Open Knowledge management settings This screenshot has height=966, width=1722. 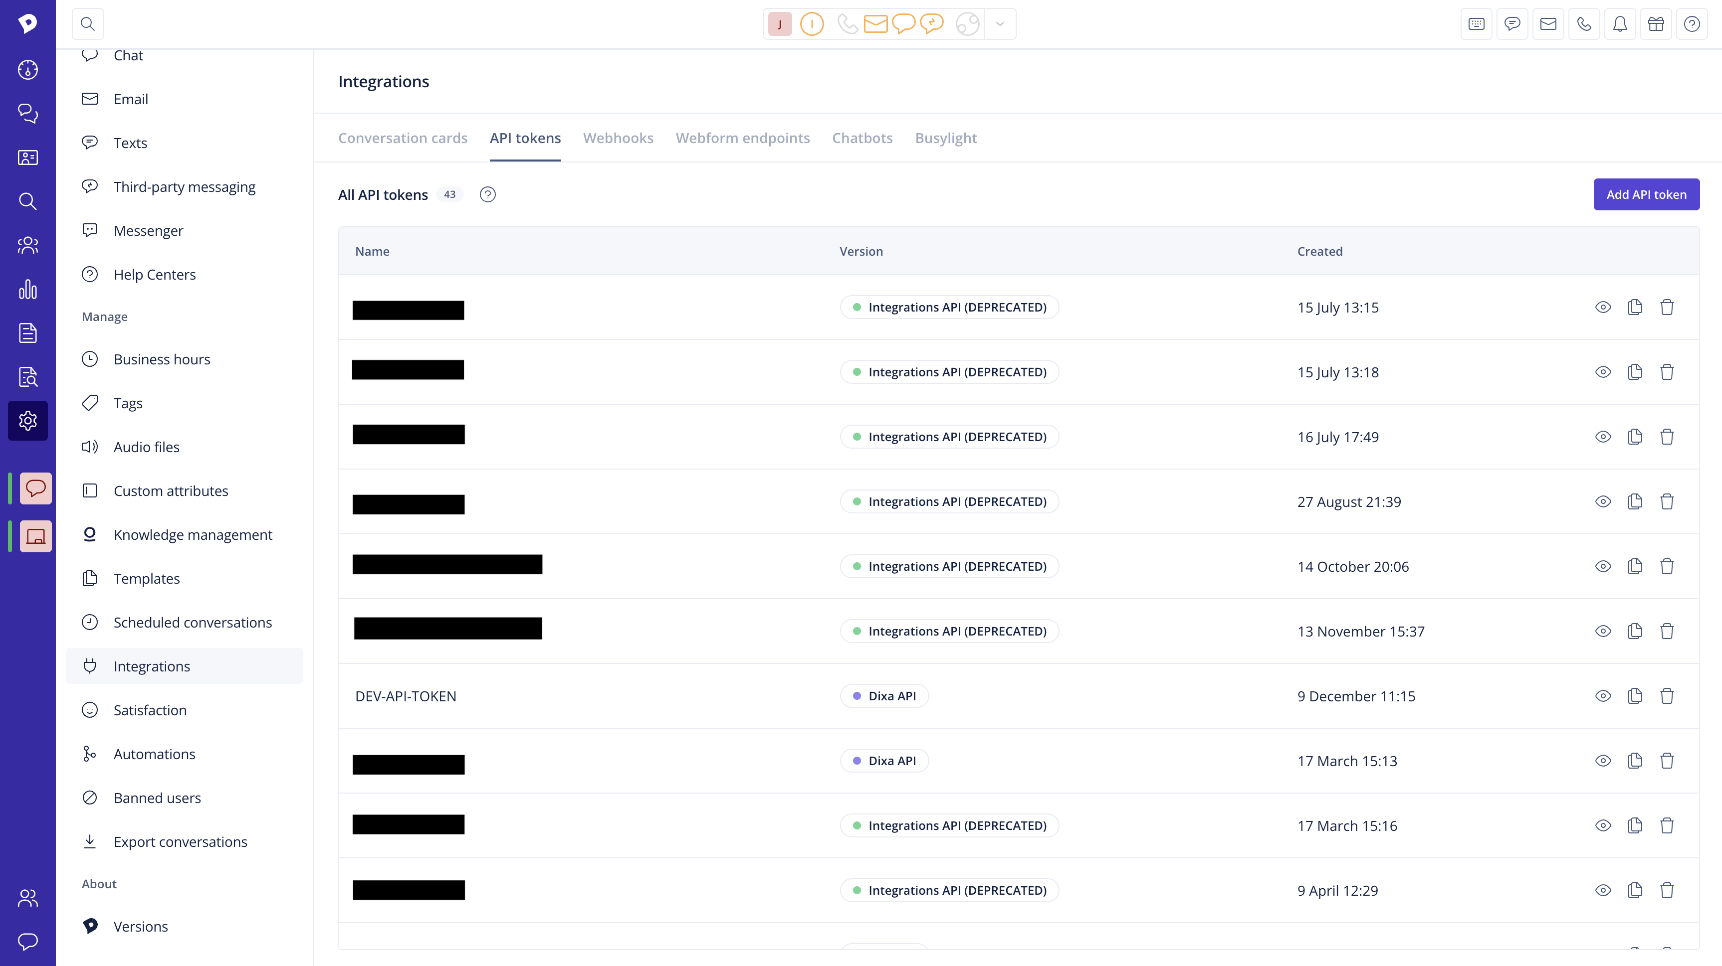(x=193, y=535)
